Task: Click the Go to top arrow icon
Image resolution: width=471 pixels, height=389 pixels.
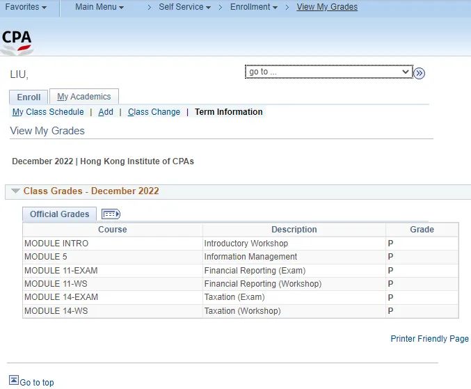Action: pos(14,380)
